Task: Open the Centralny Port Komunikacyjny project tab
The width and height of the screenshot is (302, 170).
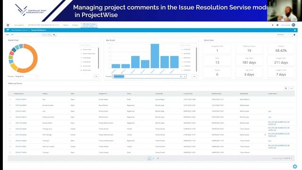Action: (x=43, y=25)
